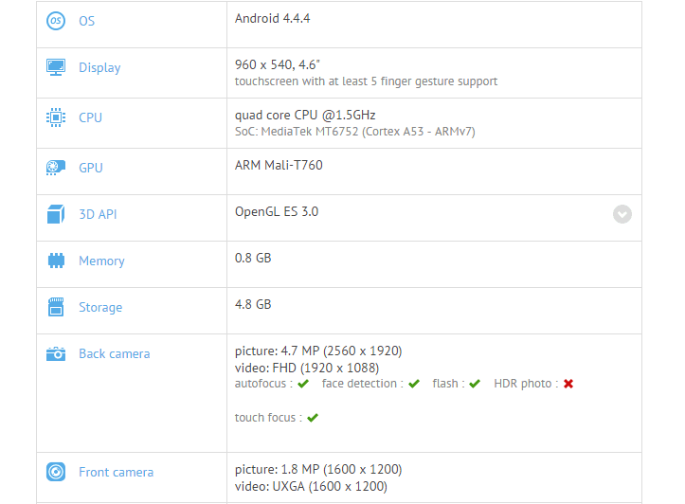Click the OS circle icon
Image resolution: width=685 pixels, height=504 pixels.
[56, 21]
